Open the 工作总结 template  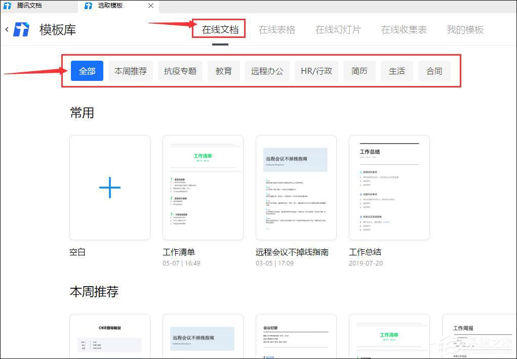point(389,188)
